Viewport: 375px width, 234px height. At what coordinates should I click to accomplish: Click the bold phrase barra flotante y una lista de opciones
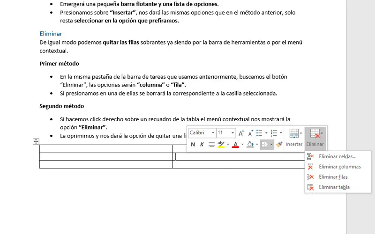pyautogui.click(x=170, y=4)
